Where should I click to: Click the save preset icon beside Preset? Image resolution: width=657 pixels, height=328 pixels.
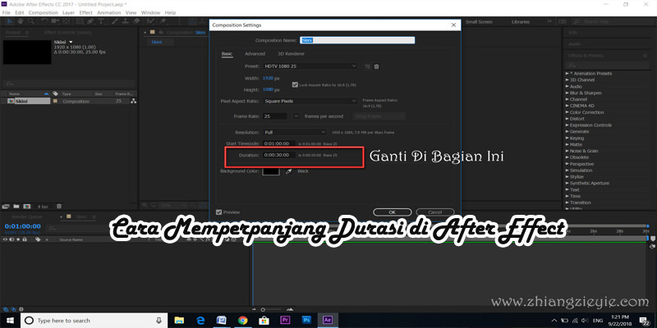point(367,66)
